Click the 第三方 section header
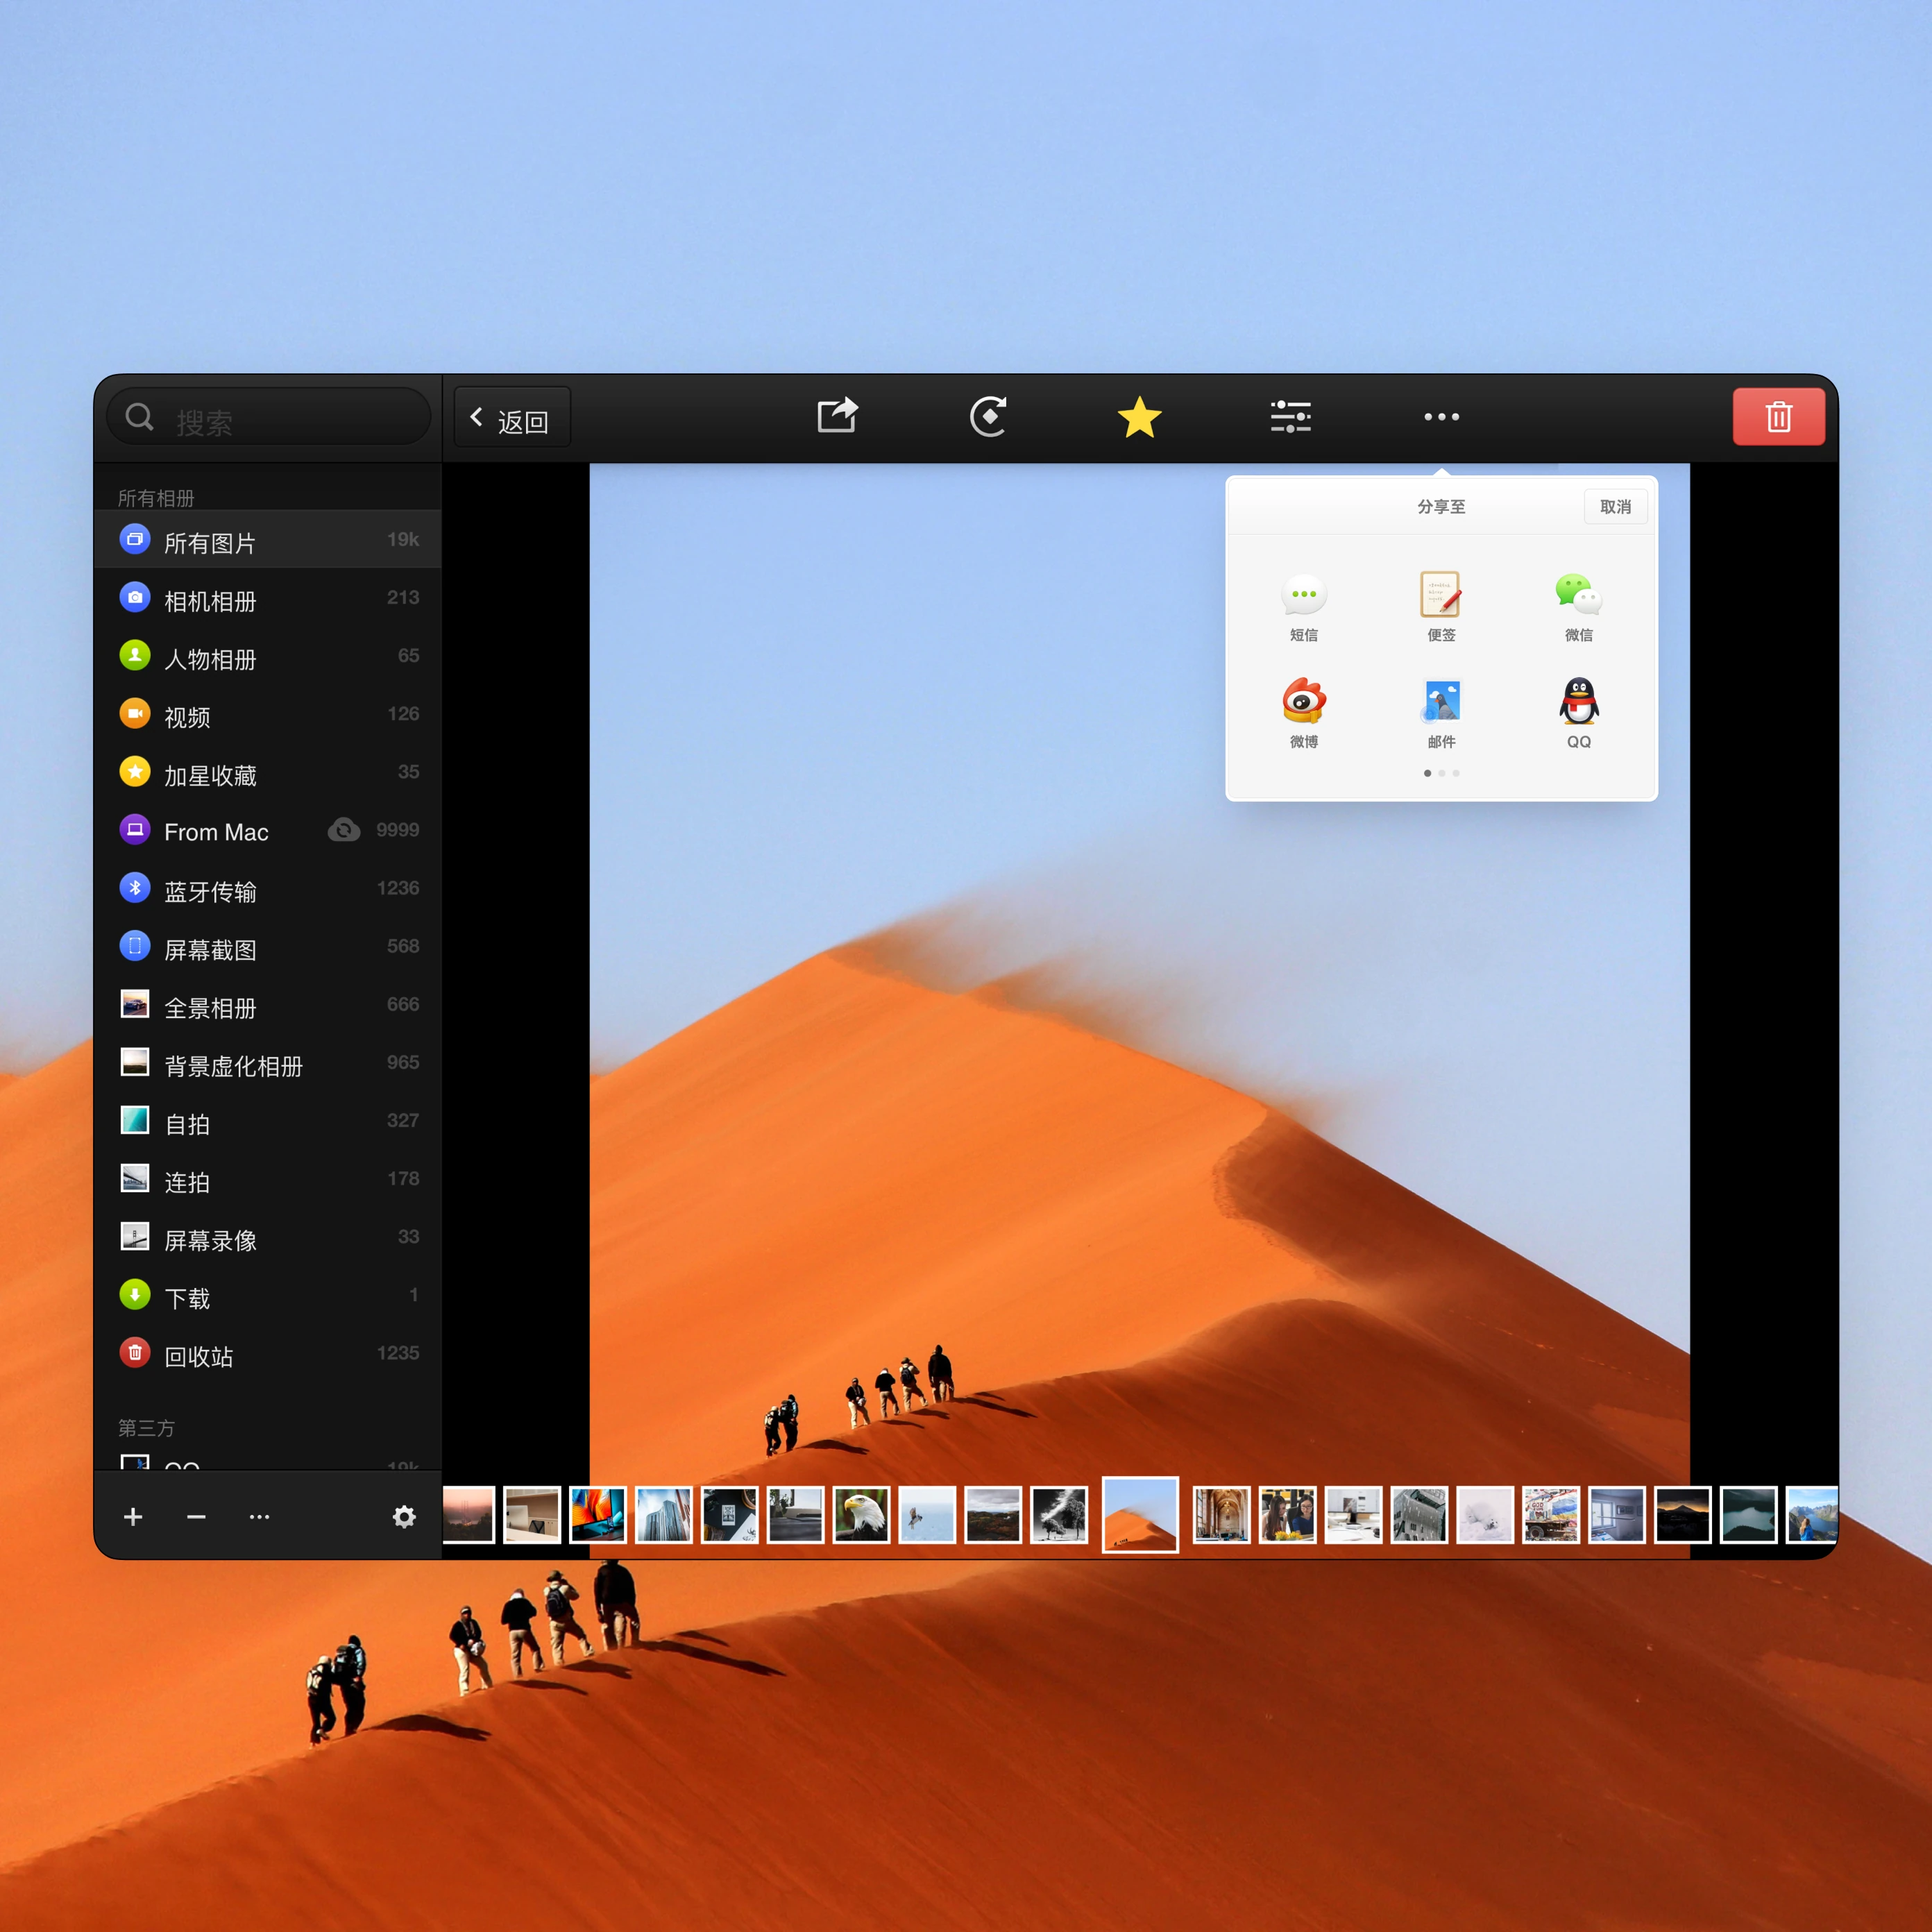Screen dimensions: 1932x1932 click(146, 1427)
